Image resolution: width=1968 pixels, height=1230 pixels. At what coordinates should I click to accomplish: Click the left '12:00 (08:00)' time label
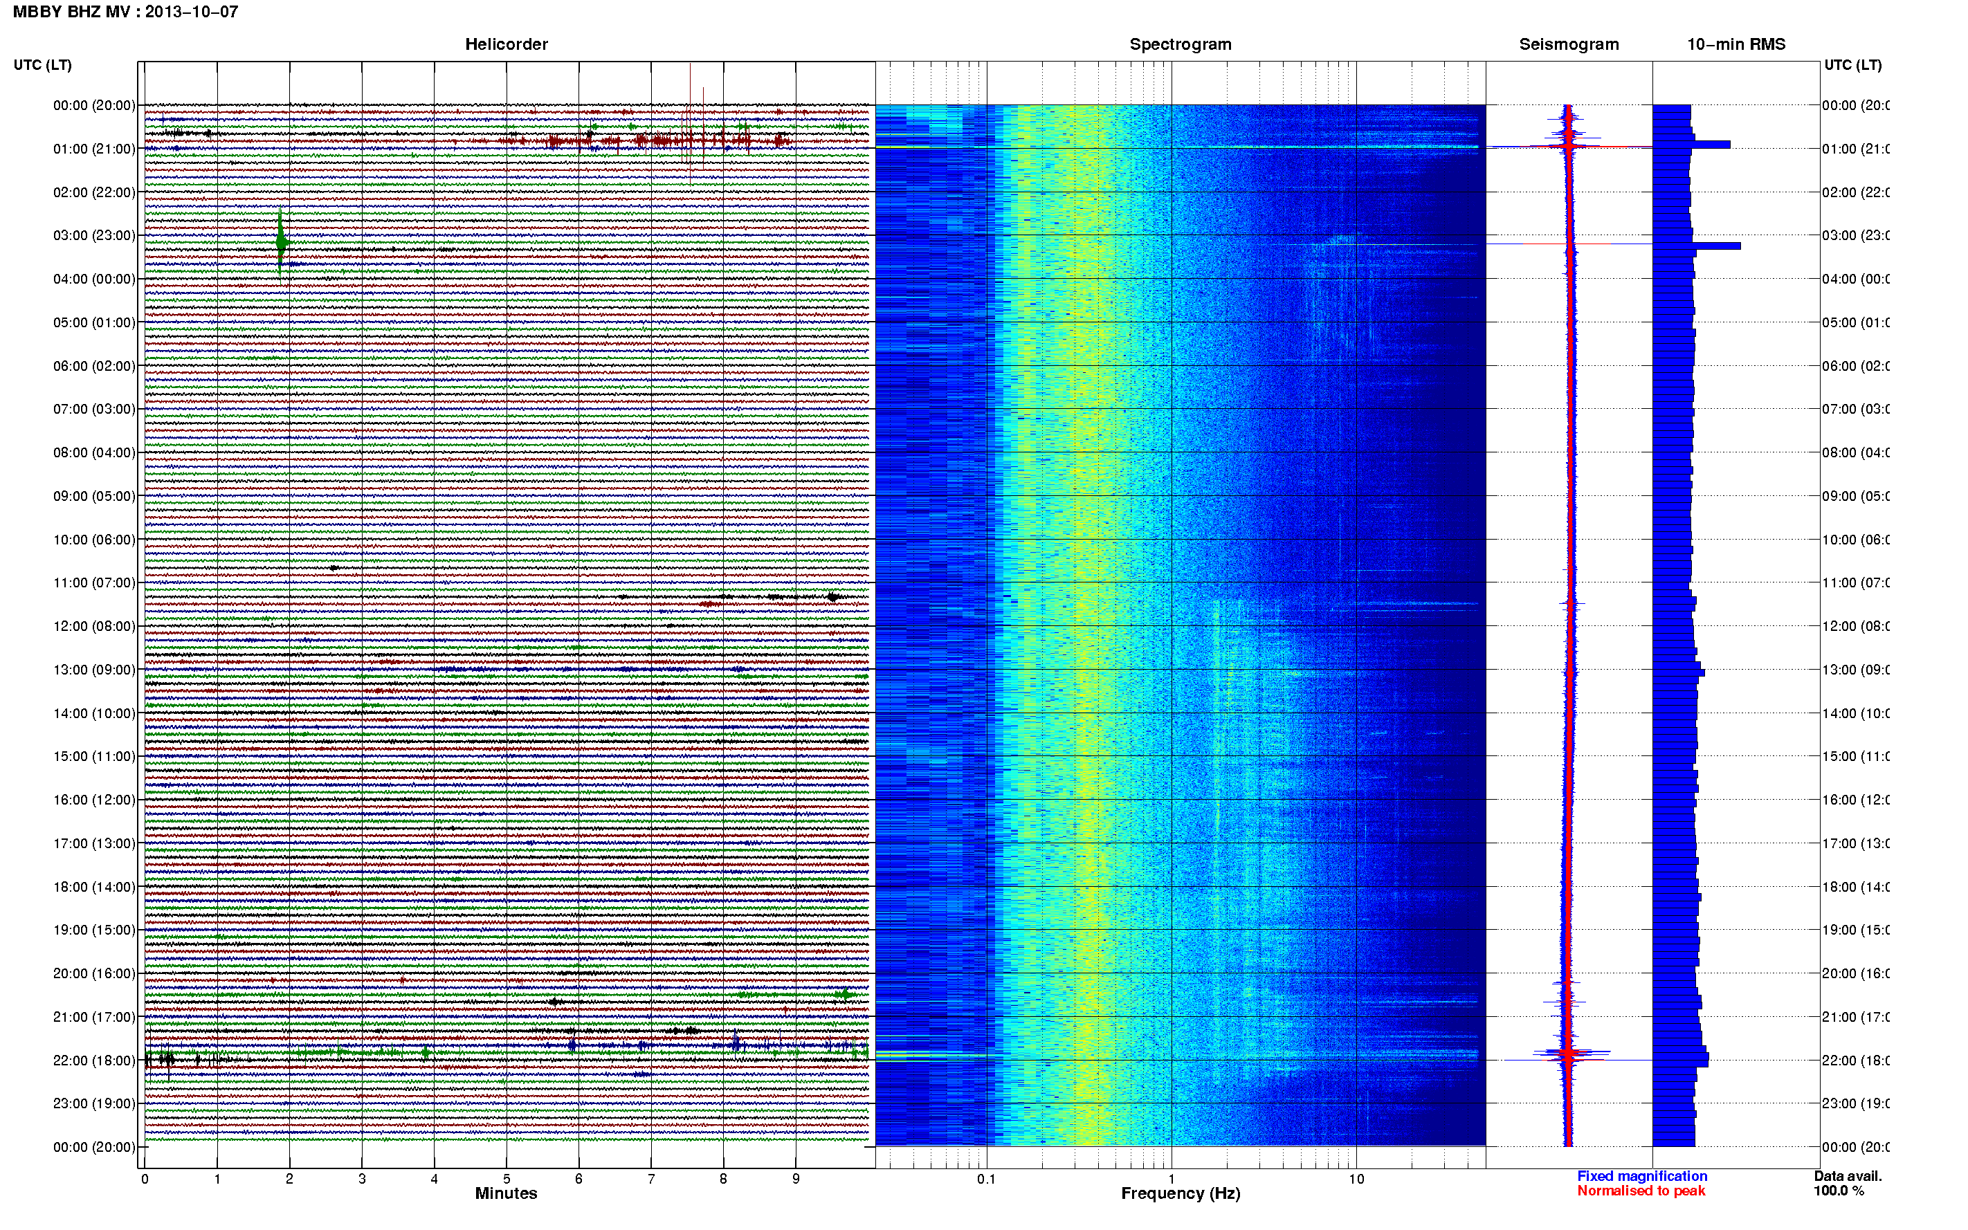click(94, 626)
